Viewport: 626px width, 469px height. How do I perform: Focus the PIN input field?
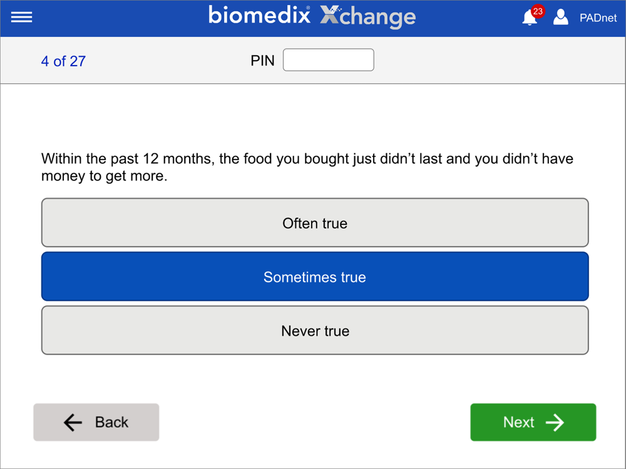click(x=328, y=60)
